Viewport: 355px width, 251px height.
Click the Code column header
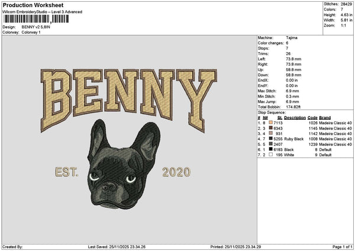pyautogui.click(x=312, y=118)
